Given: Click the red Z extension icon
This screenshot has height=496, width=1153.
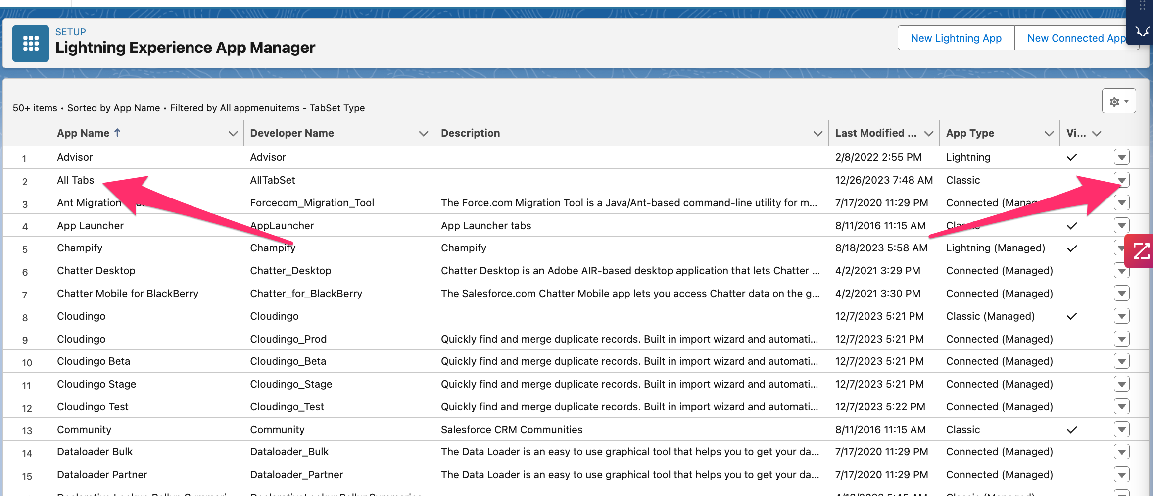Looking at the screenshot, I should pos(1140,251).
